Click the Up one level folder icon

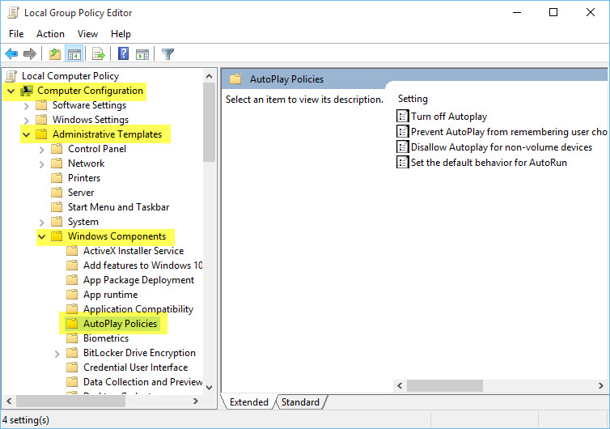point(54,54)
